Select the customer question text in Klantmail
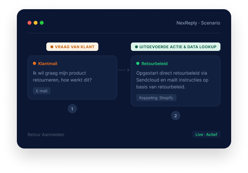The width and height of the screenshot is (248, 173). tap(62, 77)
